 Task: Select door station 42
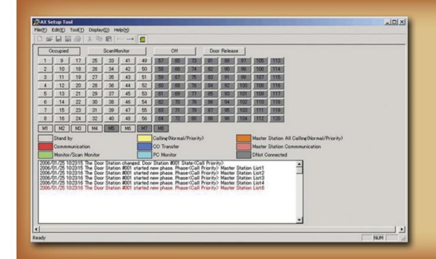pos(128,69)
